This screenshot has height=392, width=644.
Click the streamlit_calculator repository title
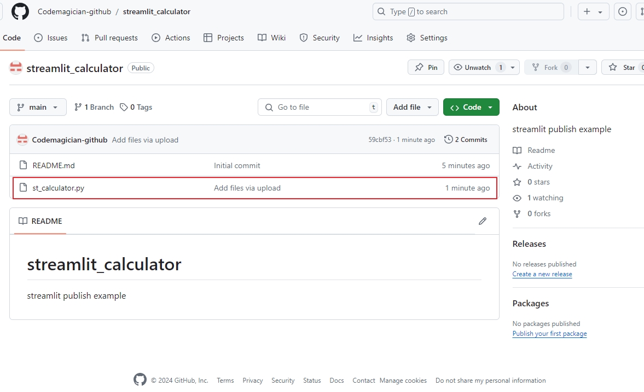(75, 68)
